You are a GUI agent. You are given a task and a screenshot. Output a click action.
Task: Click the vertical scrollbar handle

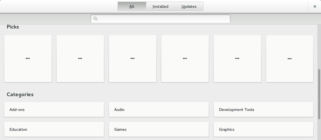pyautogui.click(x=319, y=94)
